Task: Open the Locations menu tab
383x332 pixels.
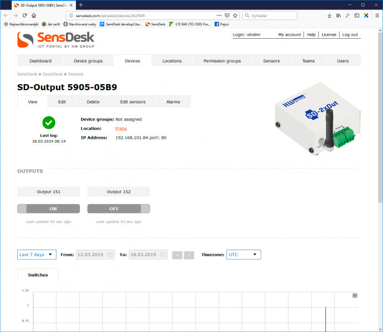Action: pos(172,61)
